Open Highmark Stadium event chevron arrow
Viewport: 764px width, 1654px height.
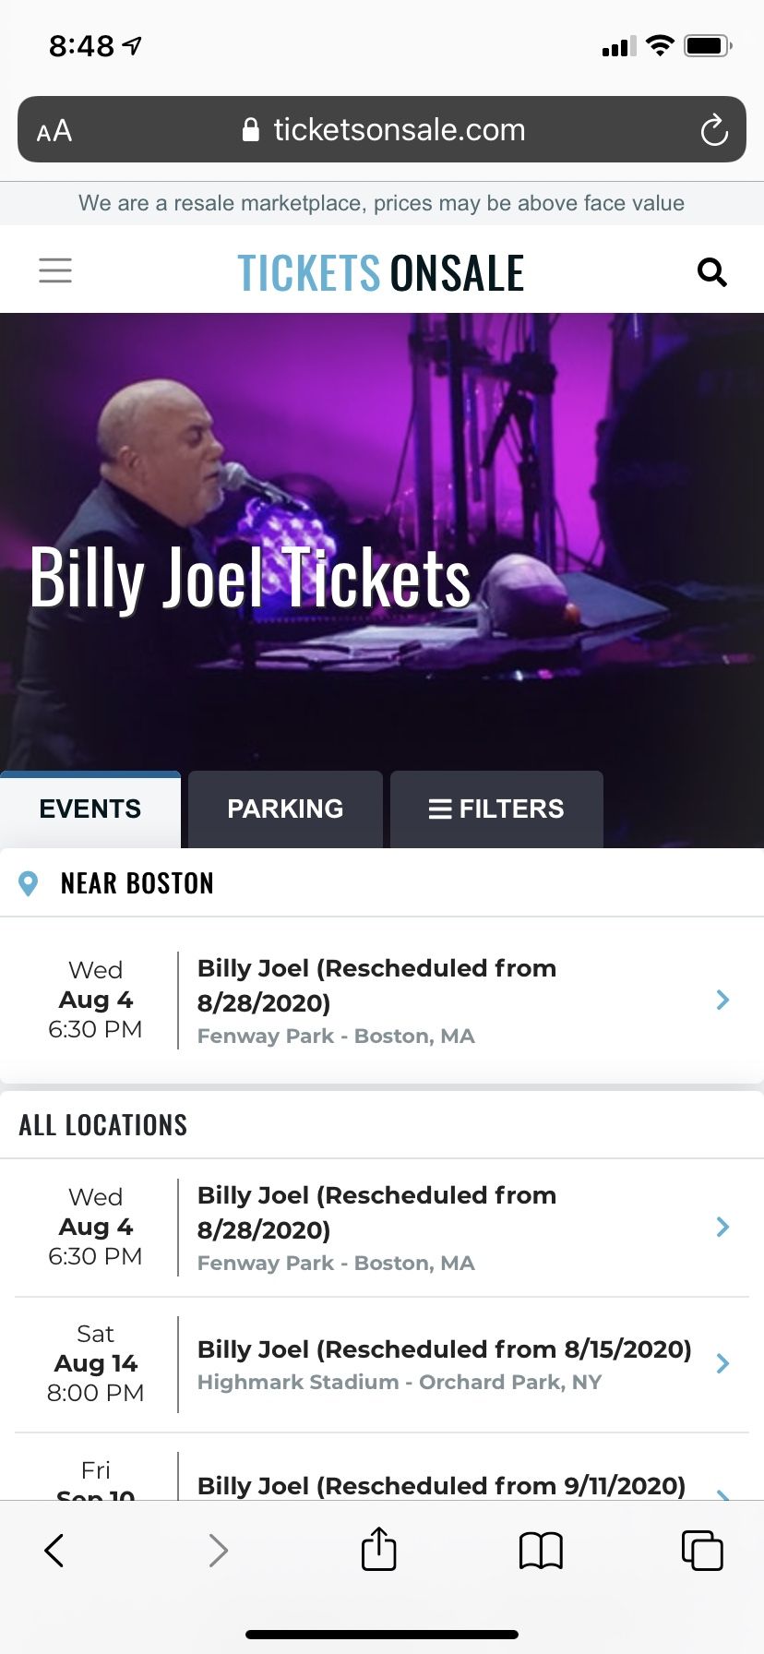click(x=722, y=1363)
